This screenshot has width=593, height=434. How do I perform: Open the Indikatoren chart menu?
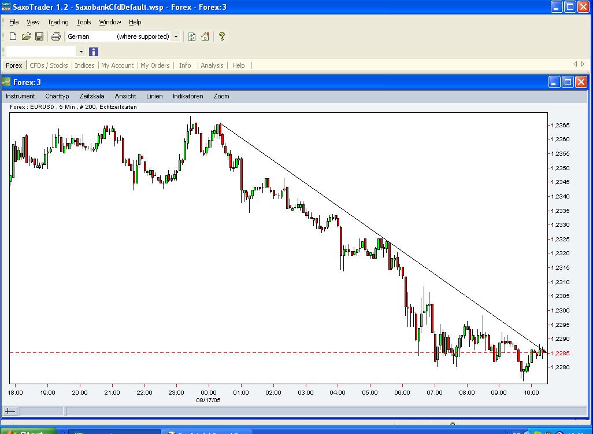[188, 96]
